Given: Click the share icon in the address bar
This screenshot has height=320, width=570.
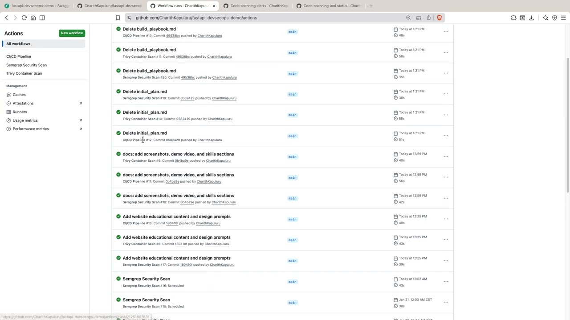Looking at the screenshot, I should click(428, 18).
